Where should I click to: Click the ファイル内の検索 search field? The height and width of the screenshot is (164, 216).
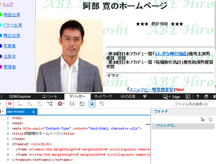195,104
